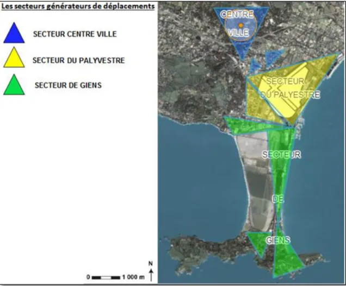Click the yellow Palyvestre legend triangle
Image resolution: width=346 pixels, height=286 pixels.
pyautogui.click(x=14, y=58)
